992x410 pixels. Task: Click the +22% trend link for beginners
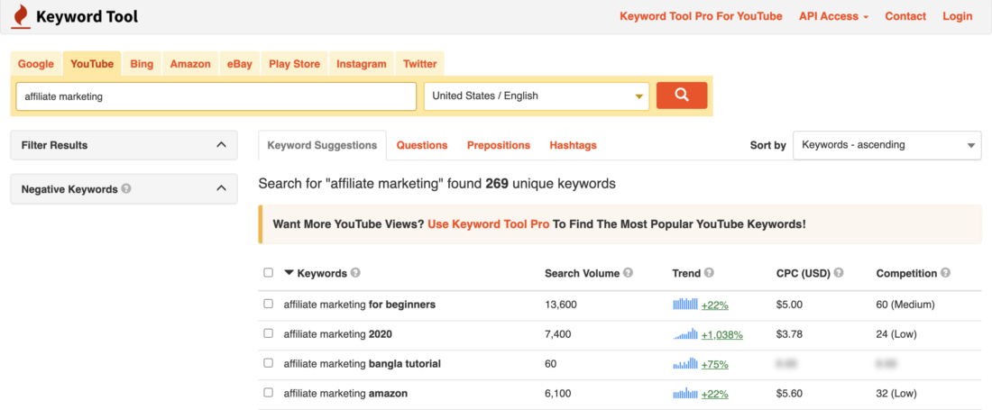coord(715,305)
